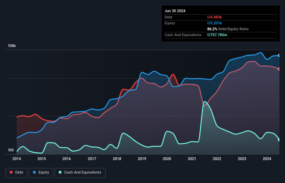Click the teal Cash endpoint marker
This screenshot has height=183, width=285.
click(279, 140)
